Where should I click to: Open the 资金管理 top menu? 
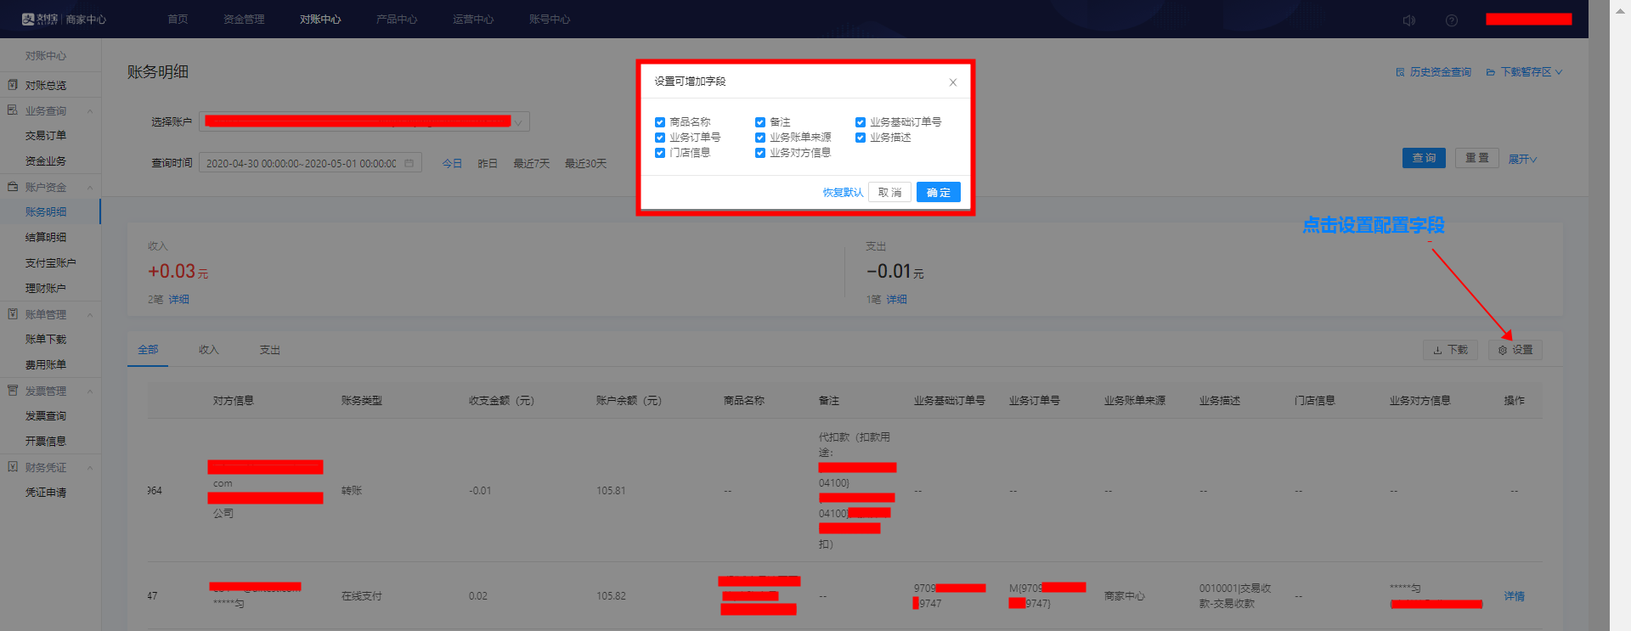coord(244,20)
